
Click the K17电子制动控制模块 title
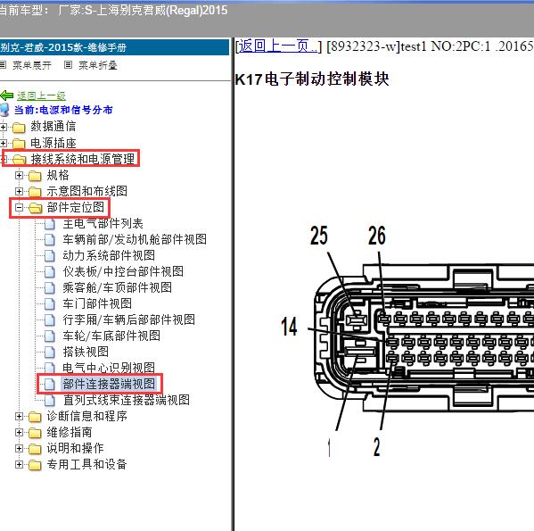312,79
